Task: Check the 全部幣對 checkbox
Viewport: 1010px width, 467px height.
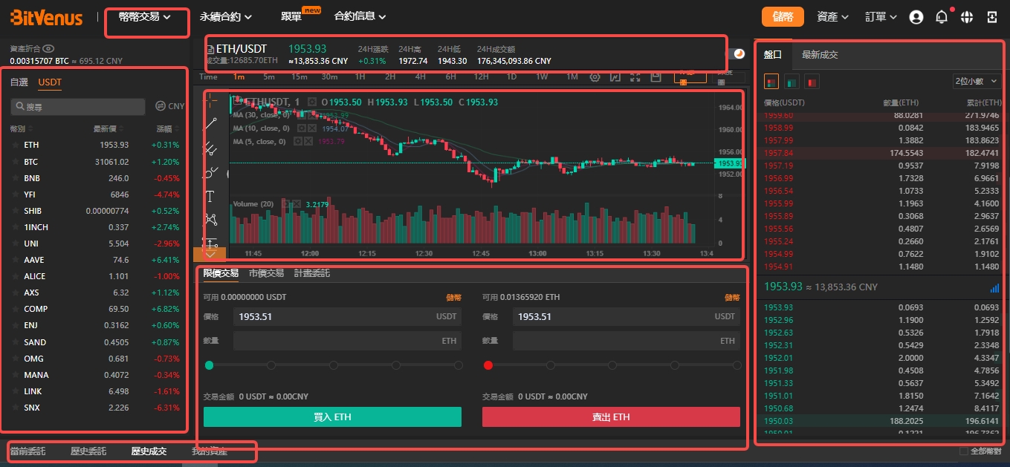Action: coord(964,451)
